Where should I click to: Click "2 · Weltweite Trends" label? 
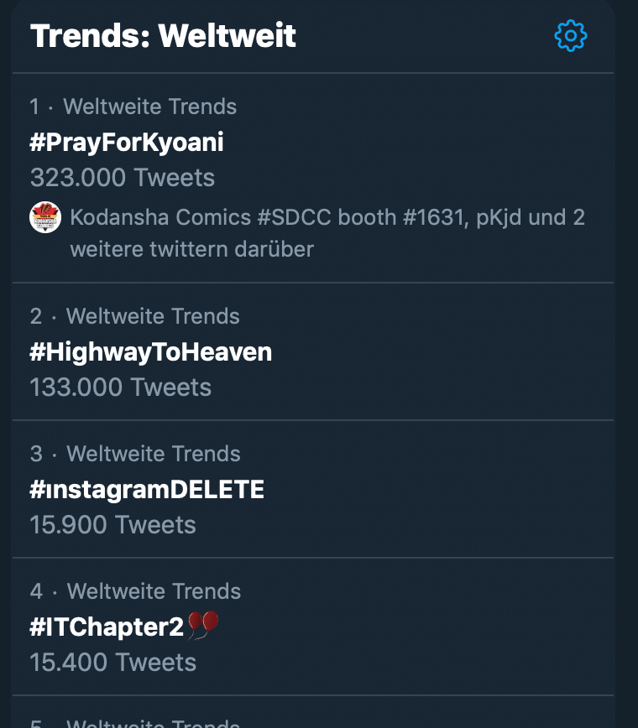pos(135,316)
